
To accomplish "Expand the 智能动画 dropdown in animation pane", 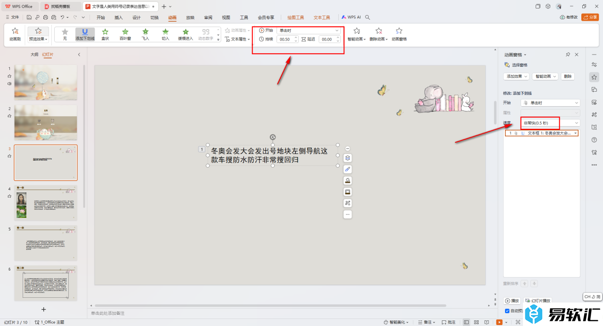I will pyautogui.click(x=545, y=76).
